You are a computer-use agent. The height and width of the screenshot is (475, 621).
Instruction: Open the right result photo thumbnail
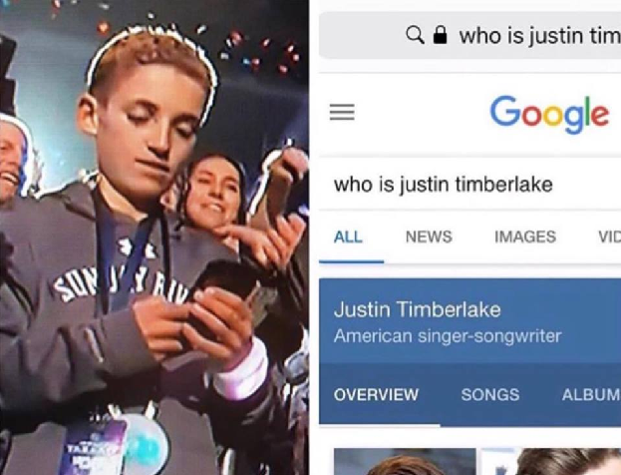551,461
